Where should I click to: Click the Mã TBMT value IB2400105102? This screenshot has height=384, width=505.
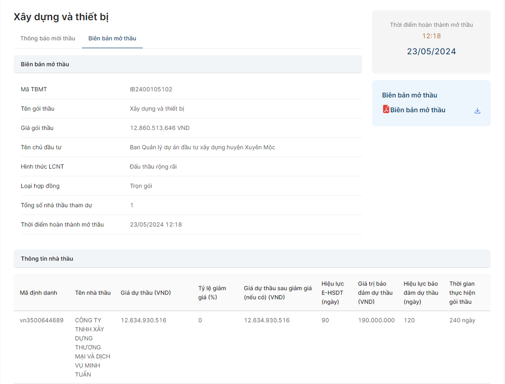pyautogui.click(x=151, y=89)
